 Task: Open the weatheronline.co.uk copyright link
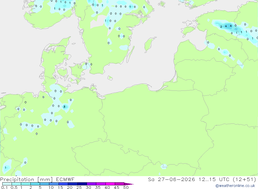235,186
